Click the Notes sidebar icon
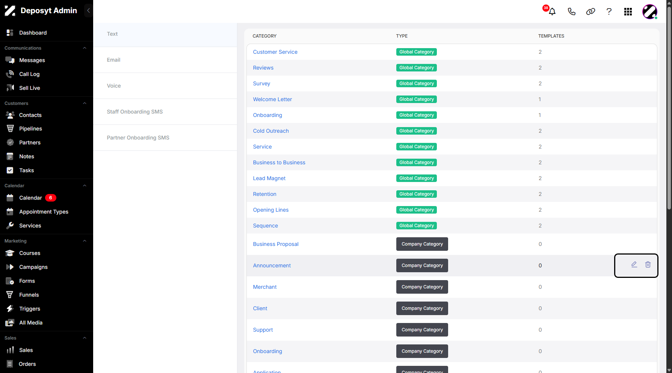672x373 pixels. pyautogui.click(x=10, y=156)
